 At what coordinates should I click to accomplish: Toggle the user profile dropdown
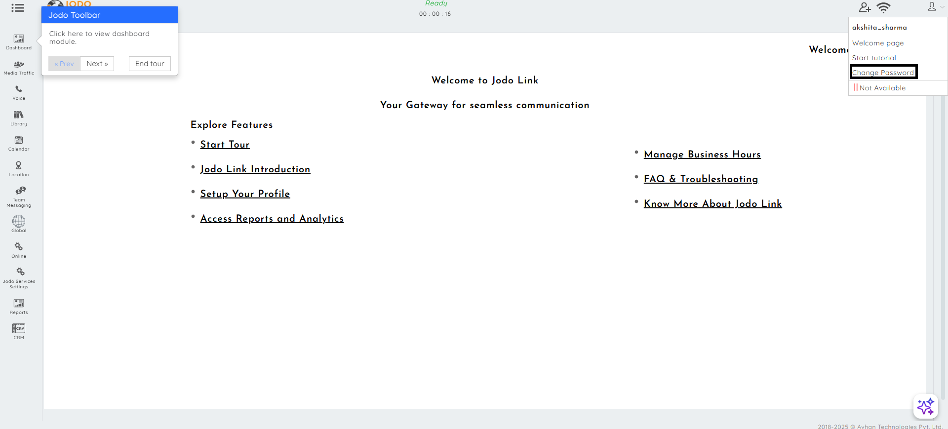[x=935, y=7]
